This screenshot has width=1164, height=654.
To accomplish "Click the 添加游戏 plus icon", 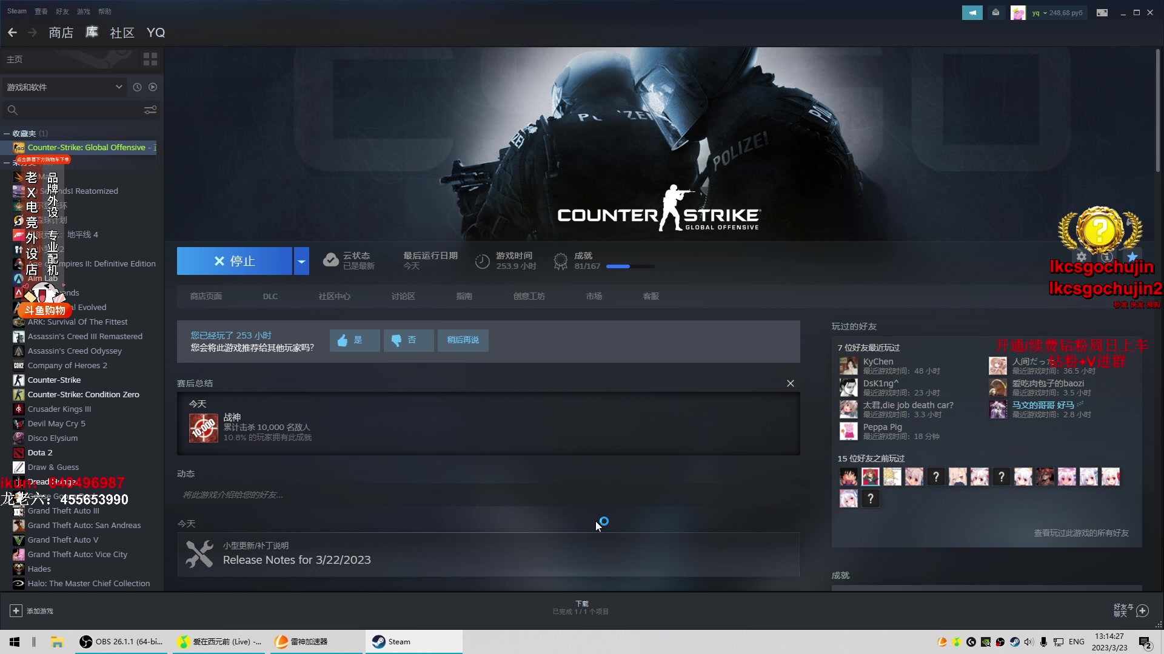I will pos(16,611).
